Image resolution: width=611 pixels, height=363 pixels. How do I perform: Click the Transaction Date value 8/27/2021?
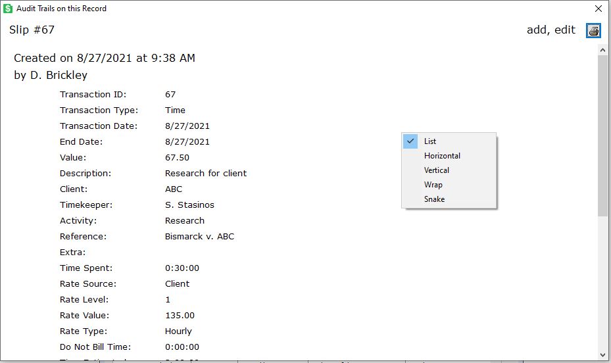(187, 126)
